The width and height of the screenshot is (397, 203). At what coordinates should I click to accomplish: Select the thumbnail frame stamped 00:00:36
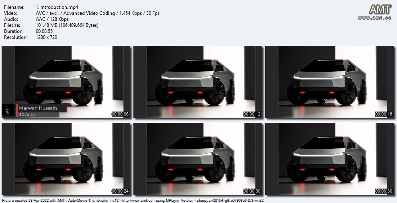pos(329,159)
